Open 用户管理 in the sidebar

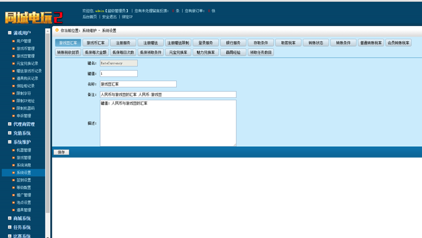[x=24, y=41]
